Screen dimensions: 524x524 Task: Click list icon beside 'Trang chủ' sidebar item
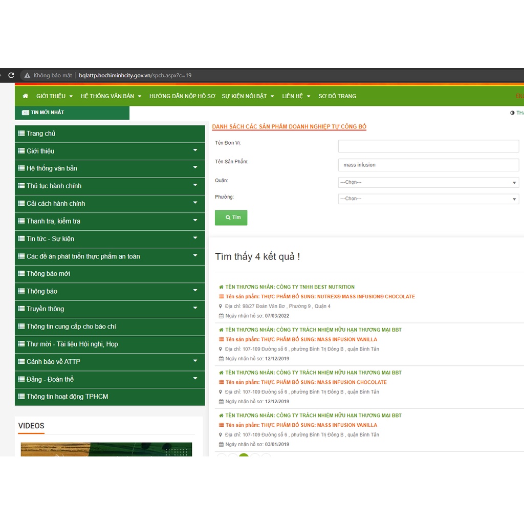21,134
